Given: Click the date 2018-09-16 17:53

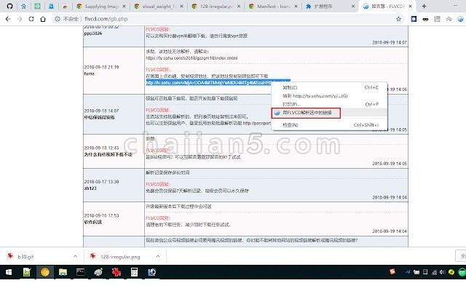Looking at the screenshot, I should pyautogui.click(x=101, y=215).
